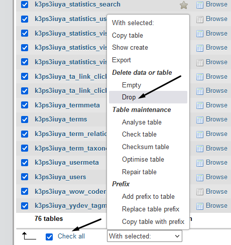
Task: Uncheck k3ps3iuya_termmeta table checkbox
Action: pyautogui.click(x=25, y=105)
